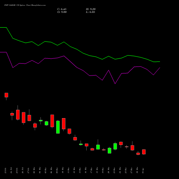179x179 pixels.
Task: Select the 18 Mar date label
Action: [x=97, y=170]
